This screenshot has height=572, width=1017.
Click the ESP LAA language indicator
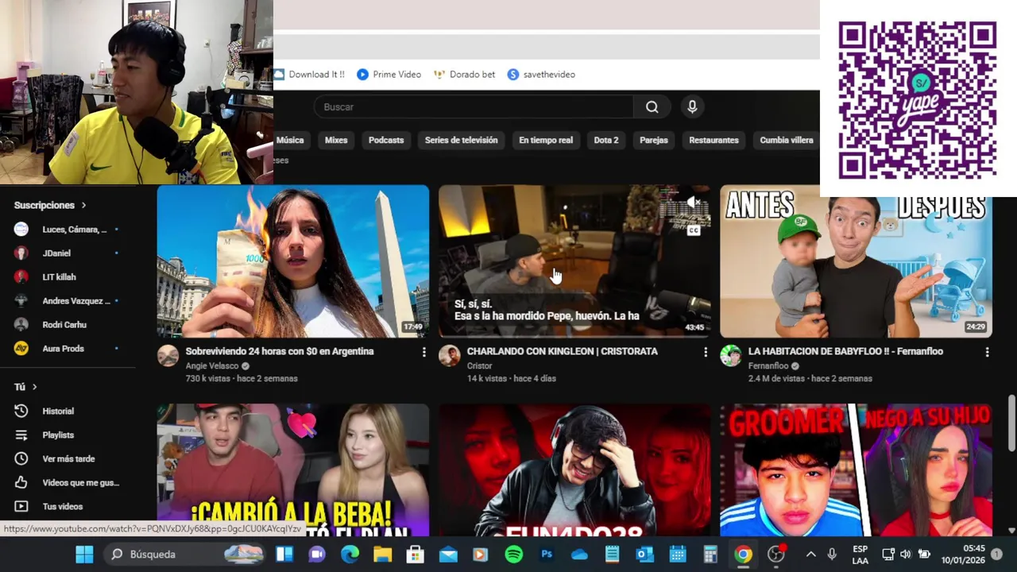pyautogui.click(x=860, y=554)
